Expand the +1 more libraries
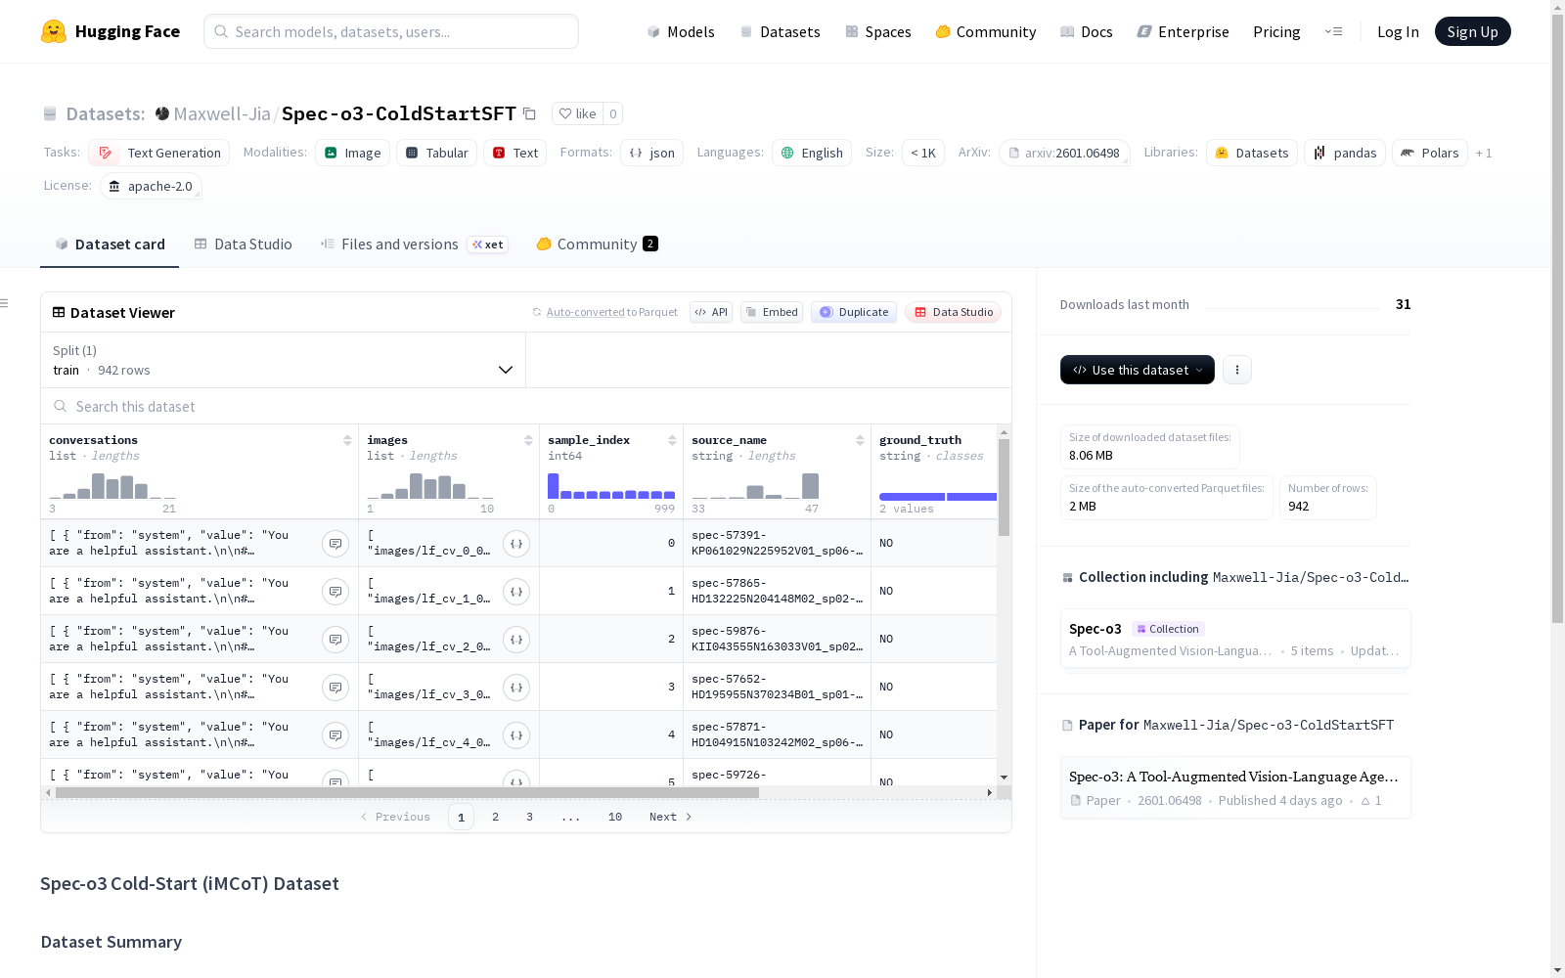 tap(1484, 153)
